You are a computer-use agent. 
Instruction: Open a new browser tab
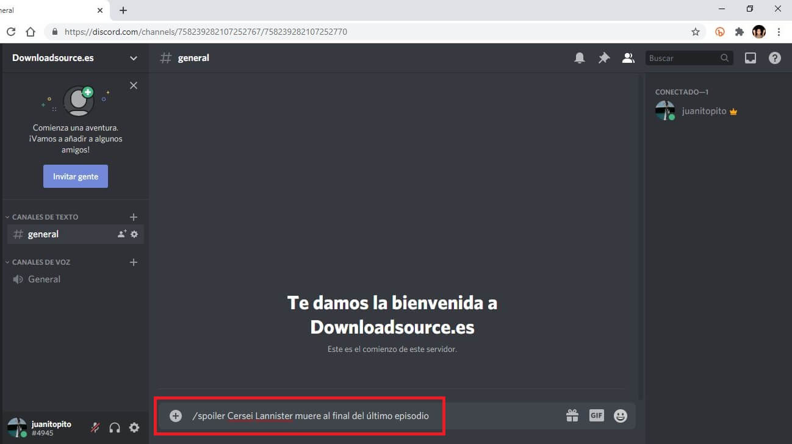point(123,10)
